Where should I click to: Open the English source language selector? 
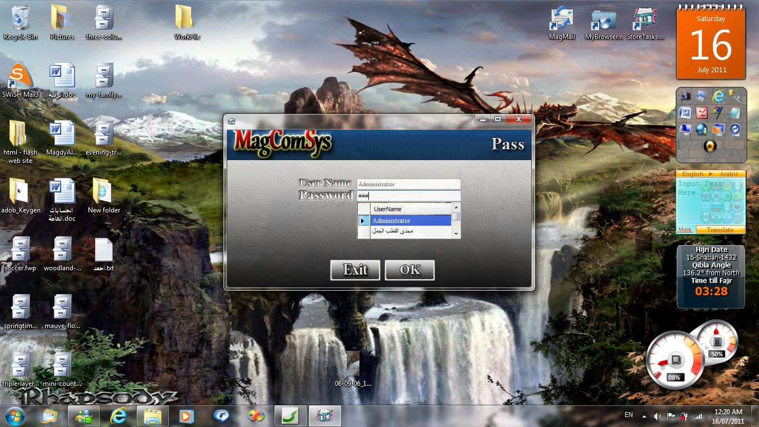tap(692, 174)
